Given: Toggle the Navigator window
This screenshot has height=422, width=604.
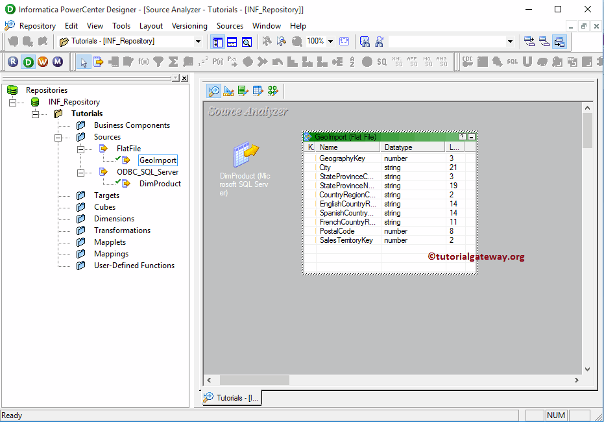Looking at the screenshot, I should (x=217, y=42).
